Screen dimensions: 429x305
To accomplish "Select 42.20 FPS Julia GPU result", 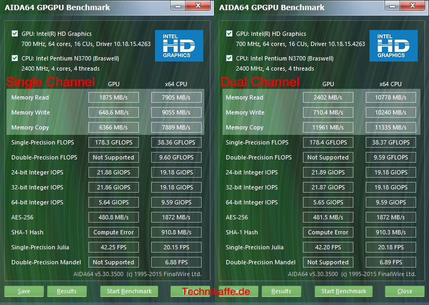I will [328, 247].
